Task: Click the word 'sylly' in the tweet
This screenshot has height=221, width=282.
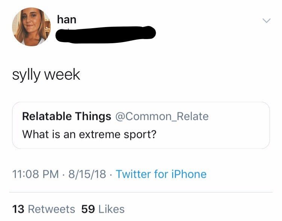Action: point(26,75)
